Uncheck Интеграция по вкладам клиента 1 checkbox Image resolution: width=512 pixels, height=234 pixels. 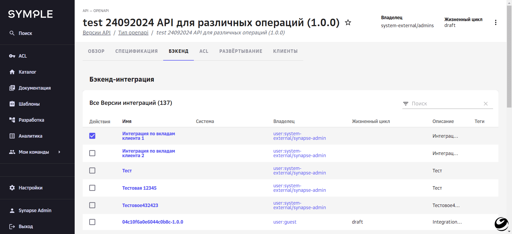pyautogui.click(x=92, y=136)
